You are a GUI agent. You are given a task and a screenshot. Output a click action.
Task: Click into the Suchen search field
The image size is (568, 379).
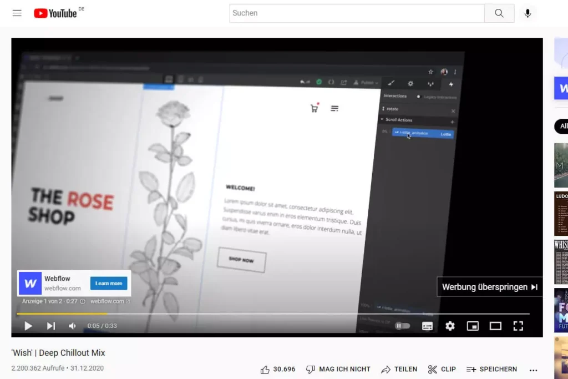pos(357,13)
